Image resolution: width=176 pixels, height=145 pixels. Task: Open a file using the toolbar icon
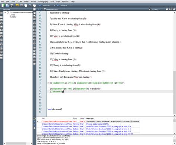[7, 5]
